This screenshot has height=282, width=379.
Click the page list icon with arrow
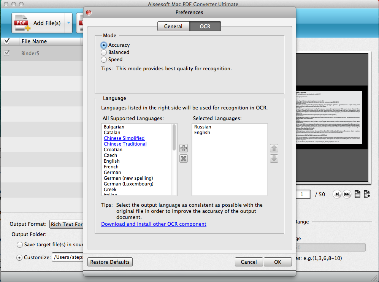(x=367, y=194)
